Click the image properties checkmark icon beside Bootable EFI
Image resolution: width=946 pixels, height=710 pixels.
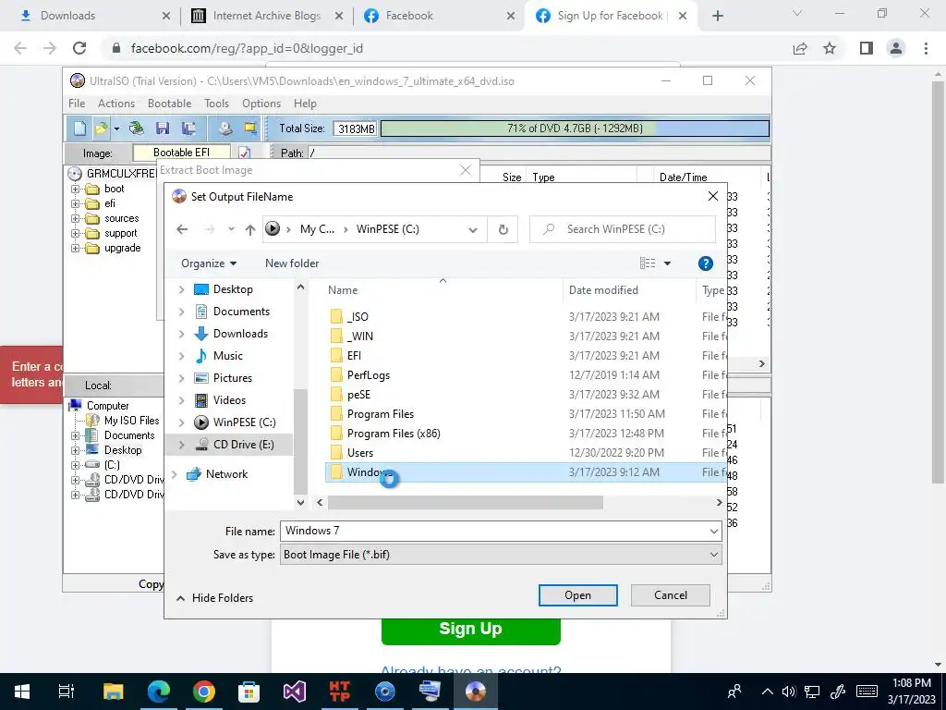(244, 153)
